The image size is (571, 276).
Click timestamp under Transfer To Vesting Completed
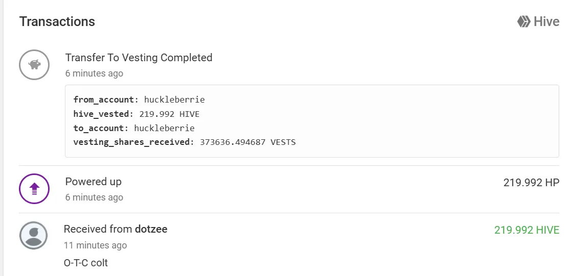pos(94,73)
